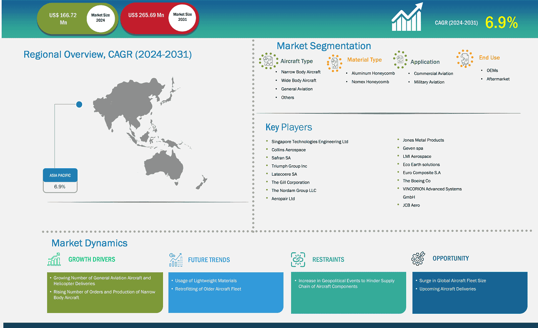Click the Aircraft Type heading

[297, 61]
